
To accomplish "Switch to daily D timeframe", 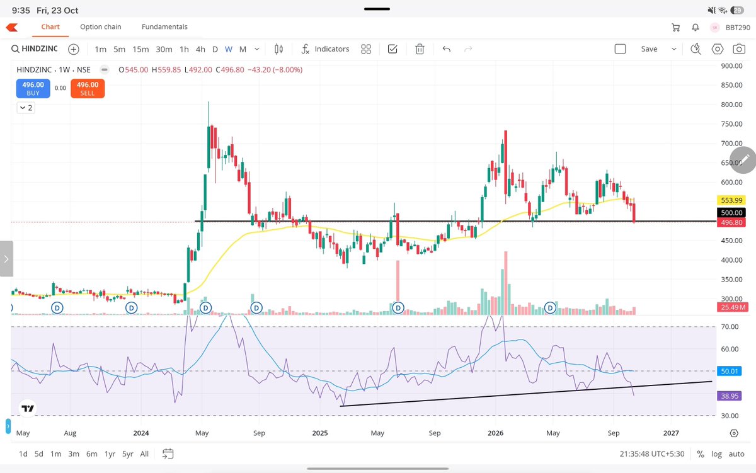I will click(x=215, y=49).
